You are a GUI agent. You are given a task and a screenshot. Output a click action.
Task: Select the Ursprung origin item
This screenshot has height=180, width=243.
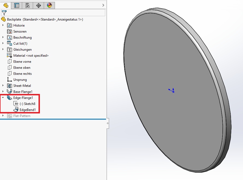tap(20, 80)
